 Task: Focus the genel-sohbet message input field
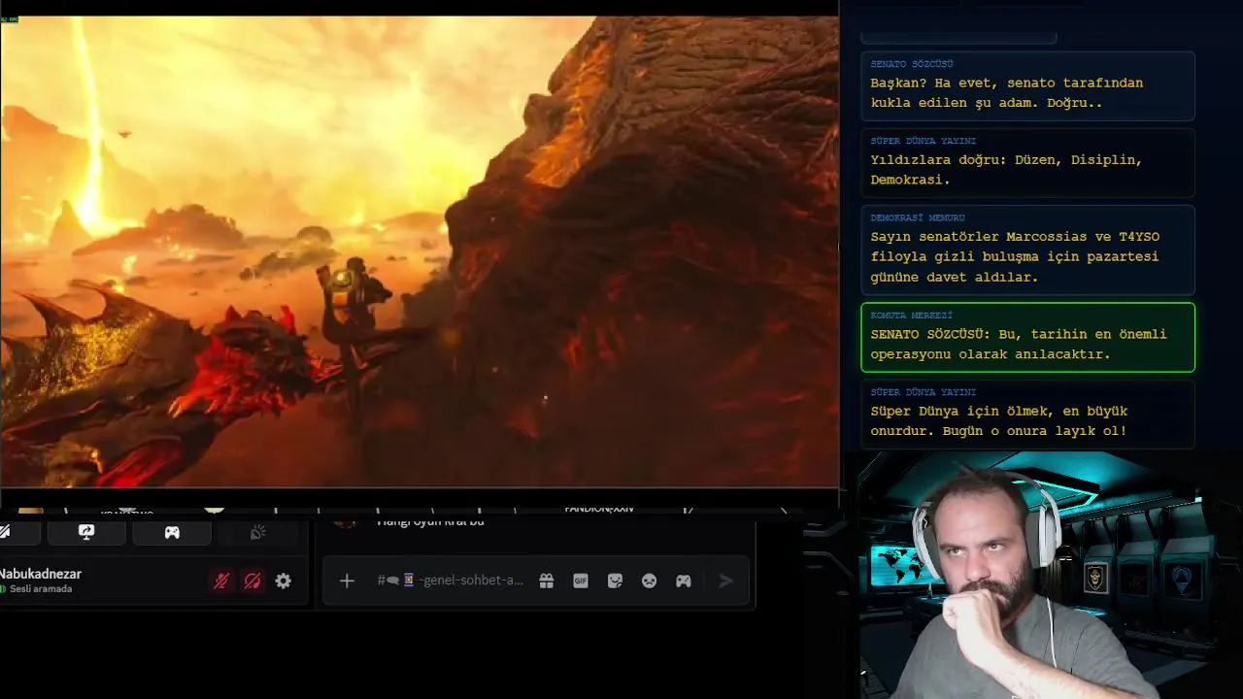[x=452, y=581]
